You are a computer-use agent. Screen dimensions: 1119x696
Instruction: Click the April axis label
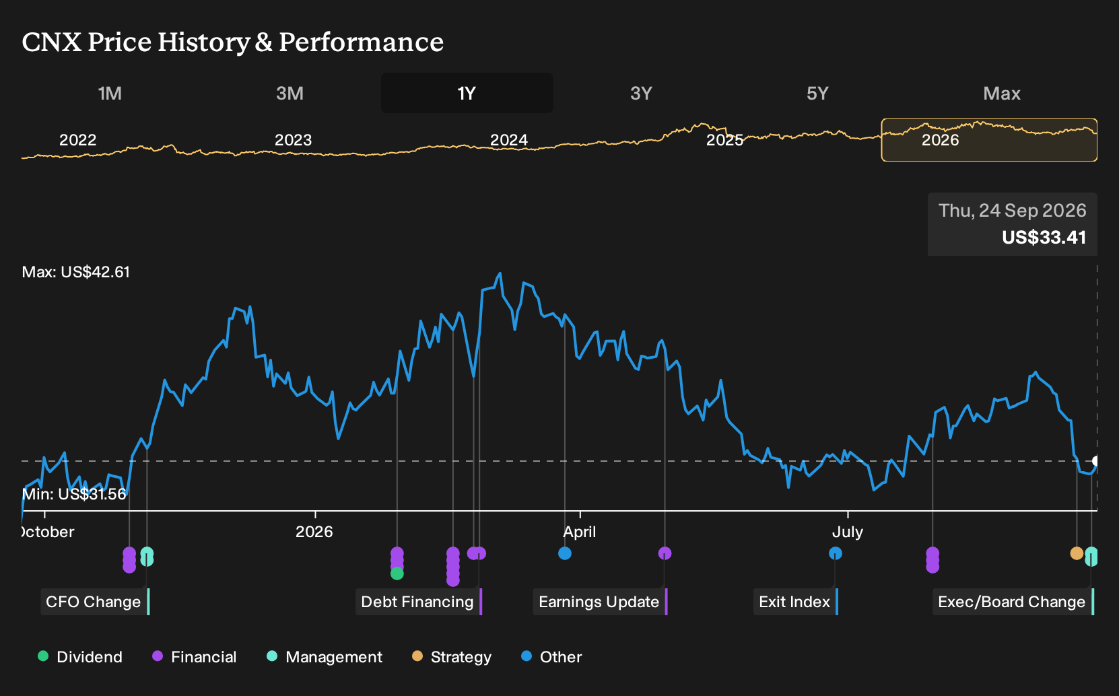580,532
